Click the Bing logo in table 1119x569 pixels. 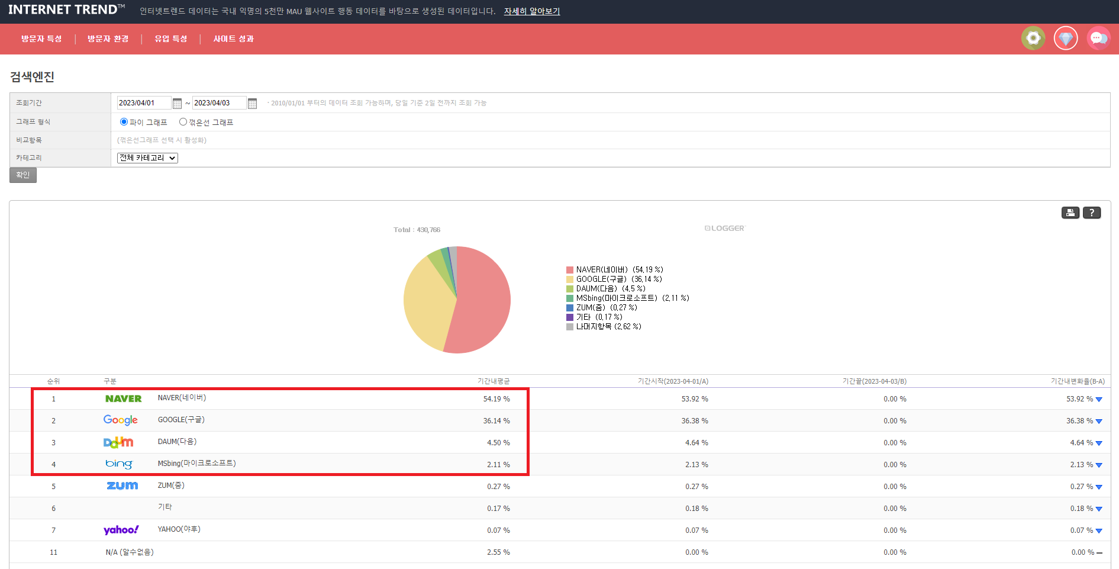pos(119,464)
